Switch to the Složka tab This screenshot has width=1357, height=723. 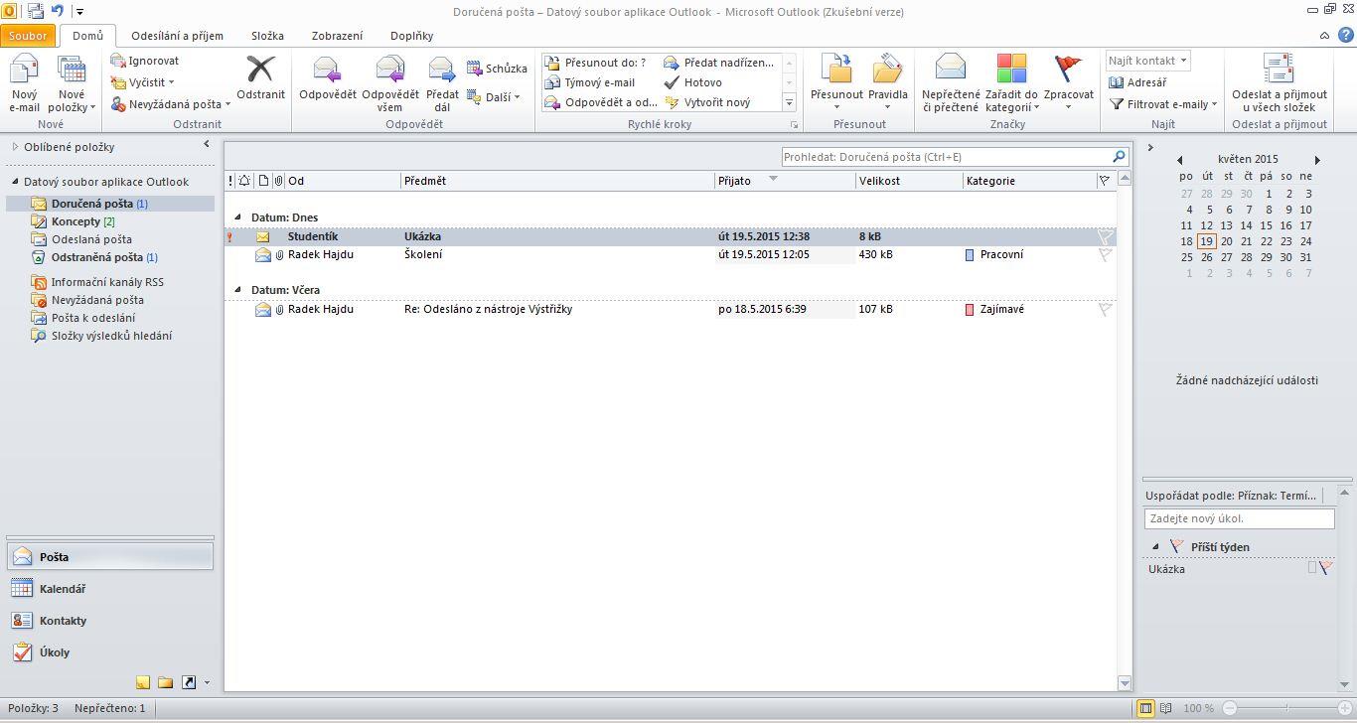(267, 36)
